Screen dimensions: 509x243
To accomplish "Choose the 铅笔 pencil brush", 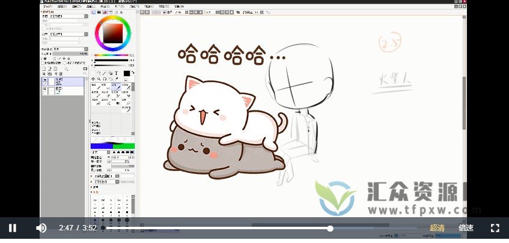I will coord(96,86).
